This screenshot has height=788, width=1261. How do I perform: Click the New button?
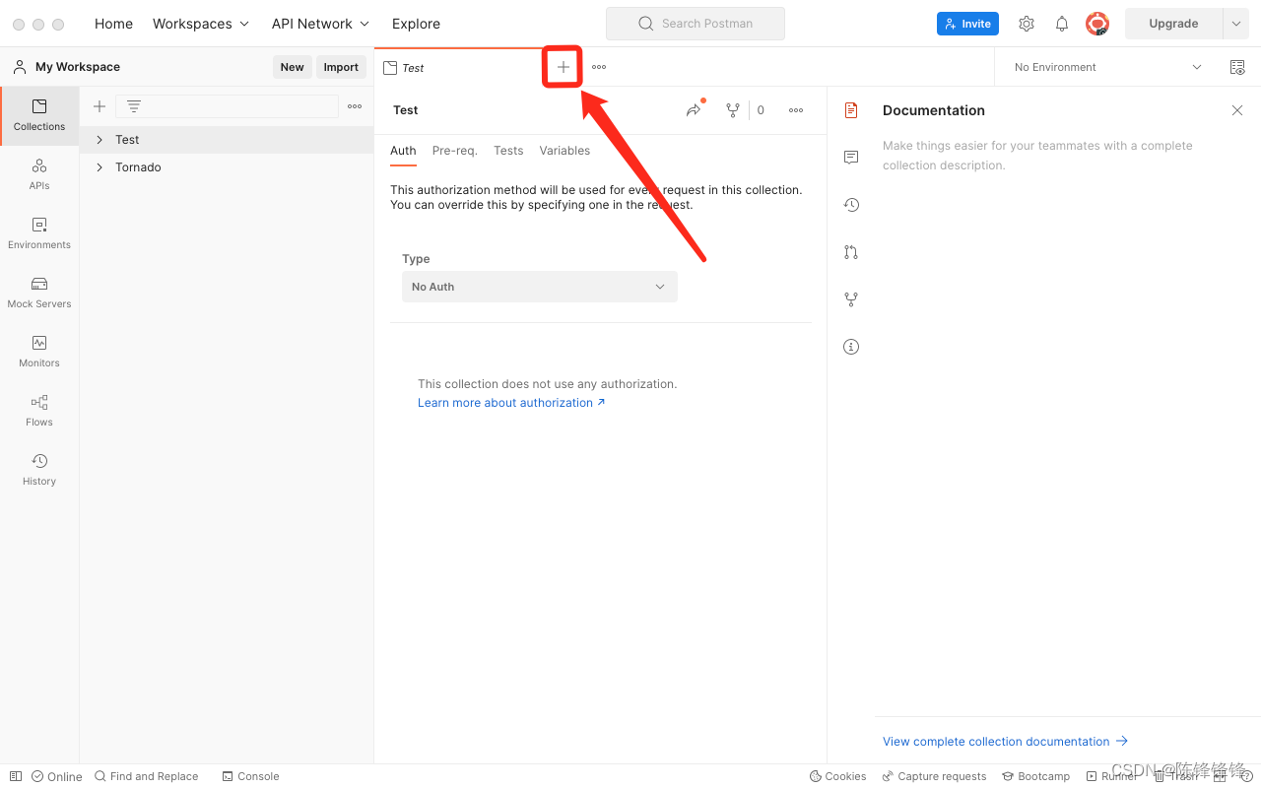[293, 67]
